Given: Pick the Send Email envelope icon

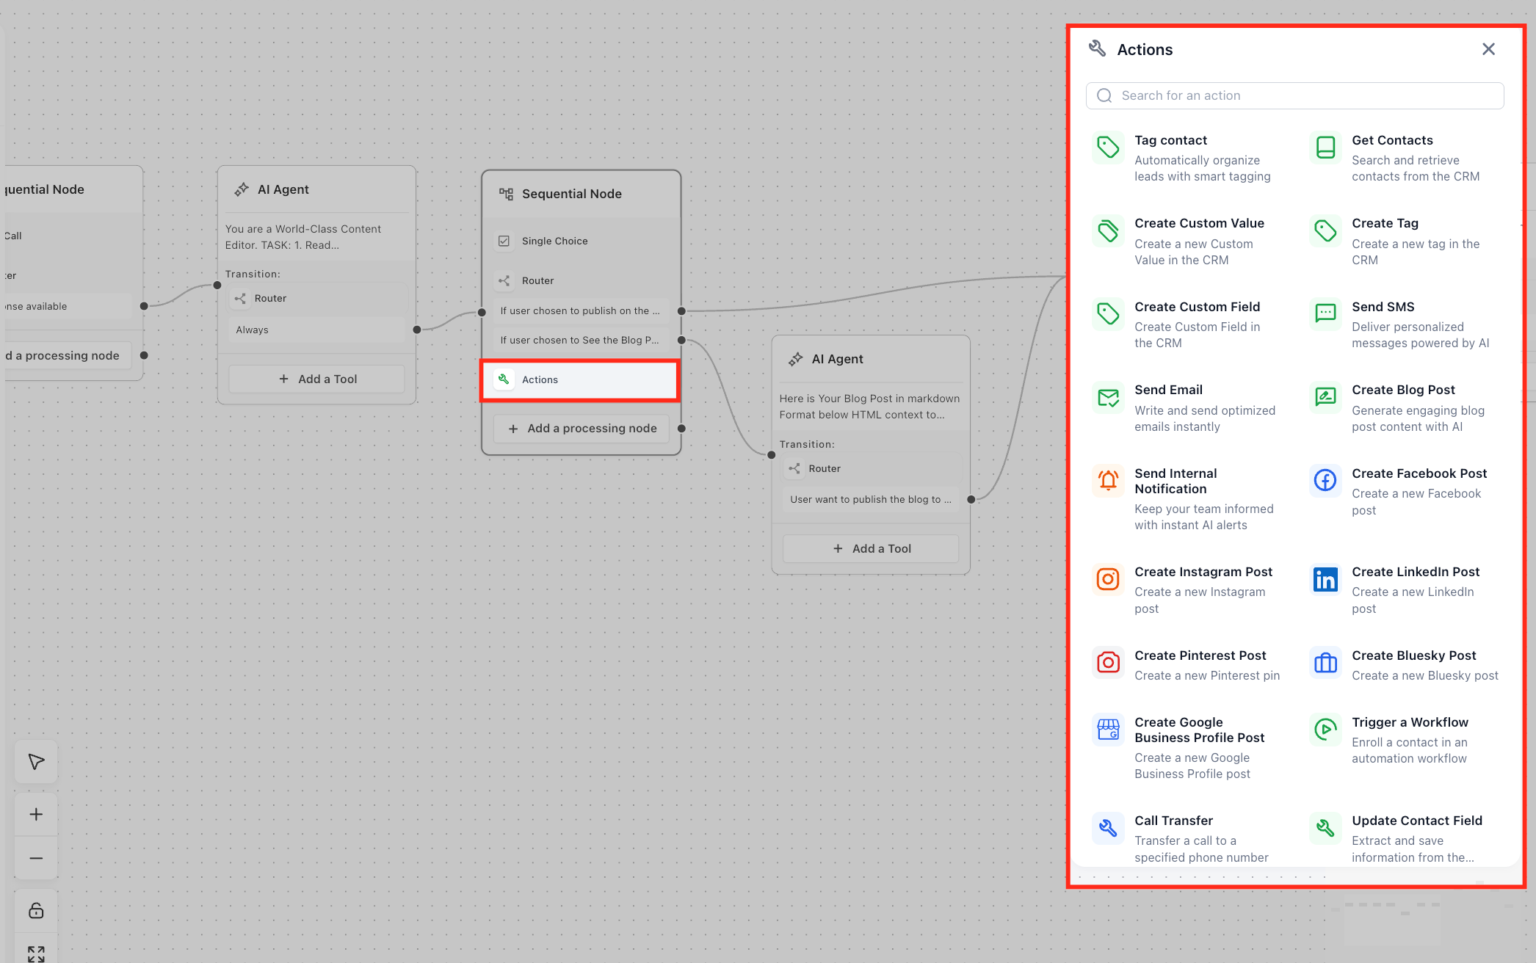Looking at the screenshot, I should point(1108,397).
